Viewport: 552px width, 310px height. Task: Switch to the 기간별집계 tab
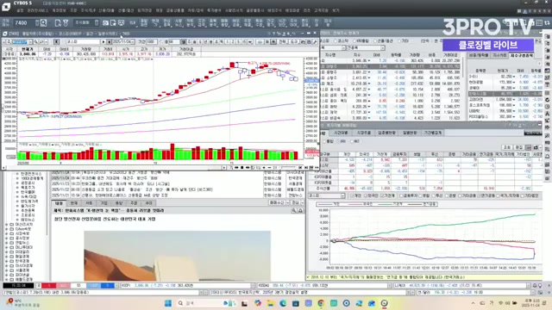click(433, 133)
